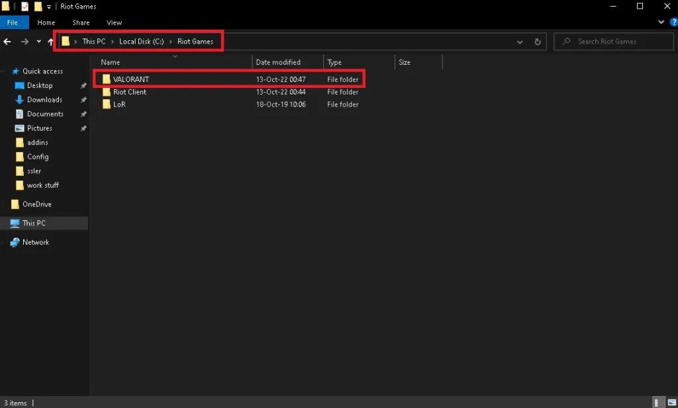This screenshot has width=678, height=408.
Task: Open the work stuff folder in sidebar
Action: pos(42,185)
